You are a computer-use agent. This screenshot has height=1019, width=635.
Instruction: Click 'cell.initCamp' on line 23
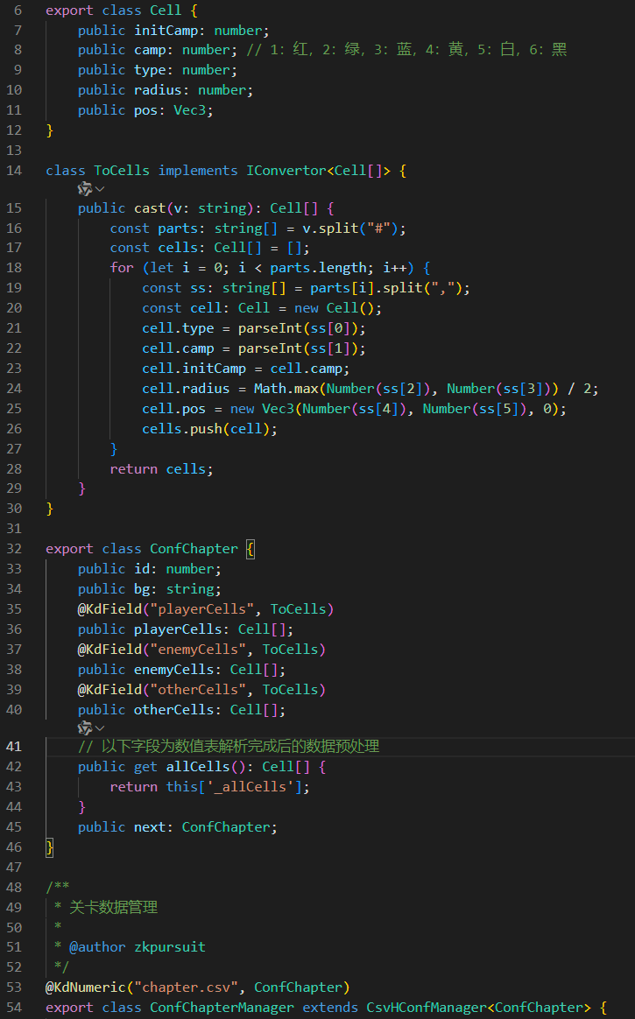pyautogui.click(x=194, y=369)
